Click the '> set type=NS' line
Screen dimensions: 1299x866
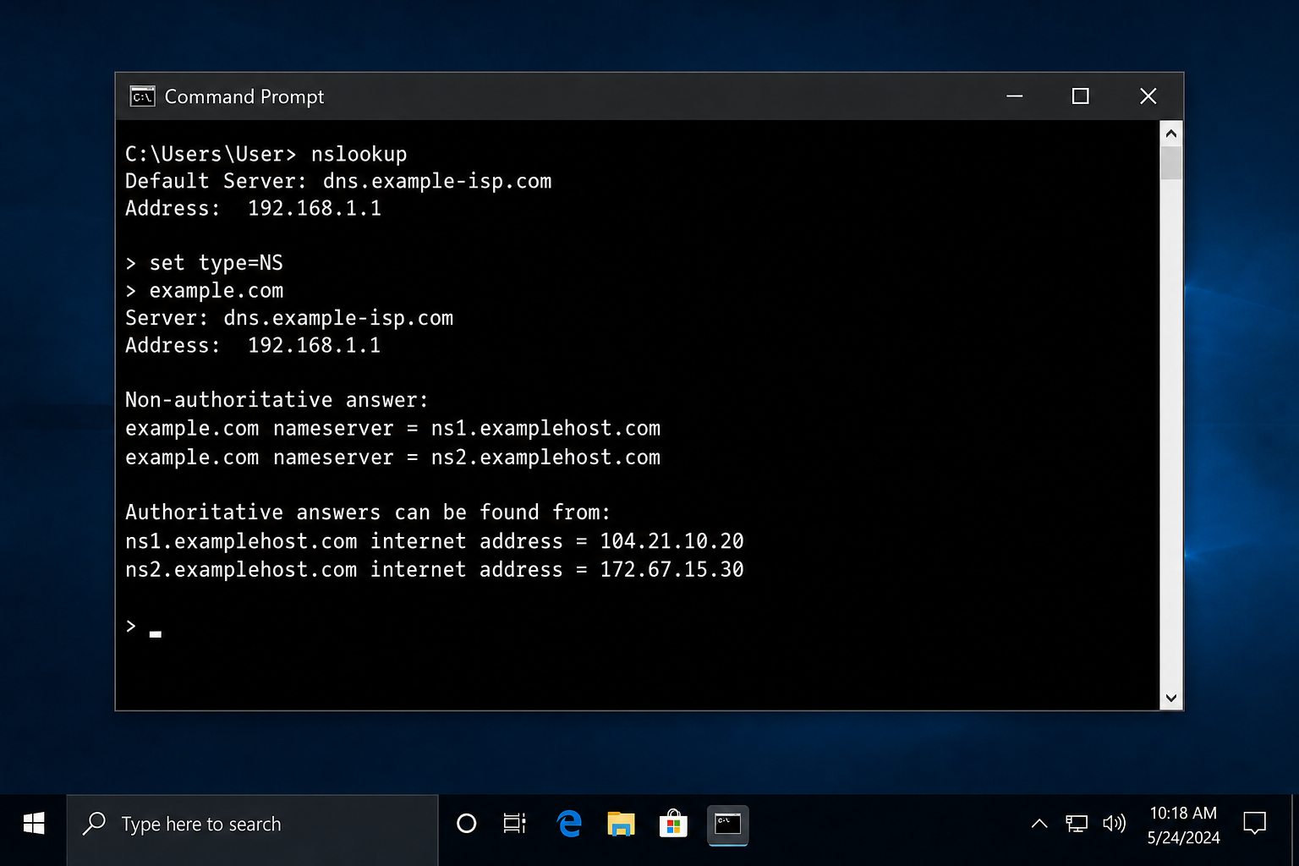pos(205,263)
